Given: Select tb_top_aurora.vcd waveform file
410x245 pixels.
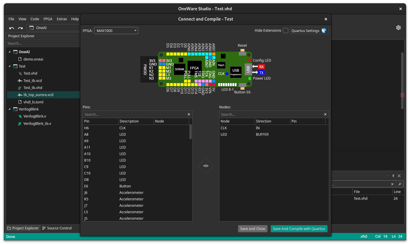Looking at the screenshot, I should [x=38, y=95].
